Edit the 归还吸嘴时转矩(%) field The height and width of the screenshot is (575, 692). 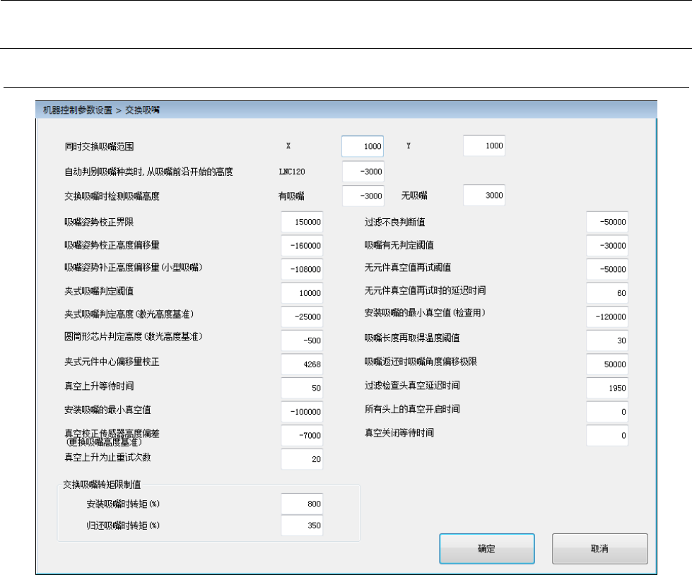tap(302, 526)
